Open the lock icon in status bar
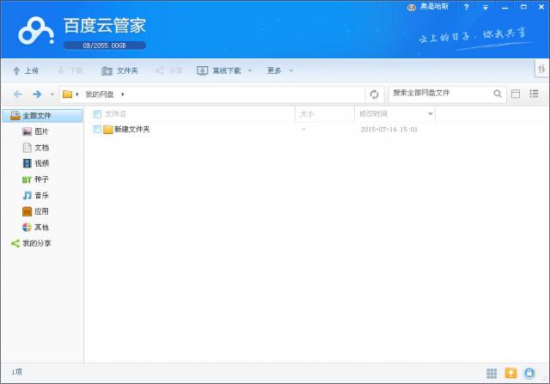 point(529,373)
